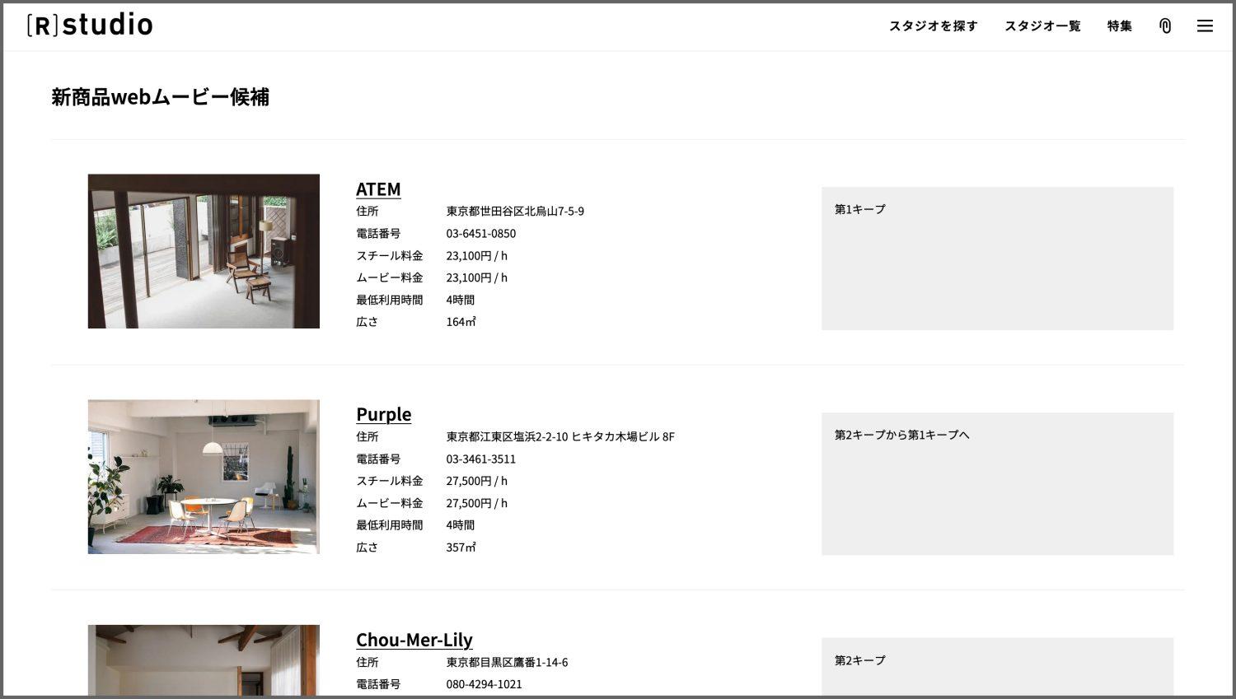Open the Purple studio link
Viewport: 1236px width, 699px height.
383,414
